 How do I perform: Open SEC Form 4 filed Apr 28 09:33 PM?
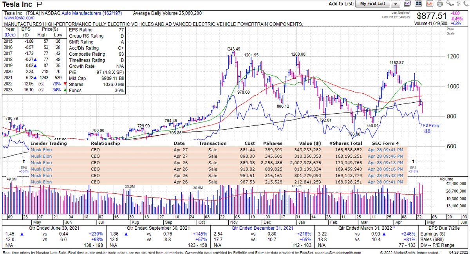[385, 176]
